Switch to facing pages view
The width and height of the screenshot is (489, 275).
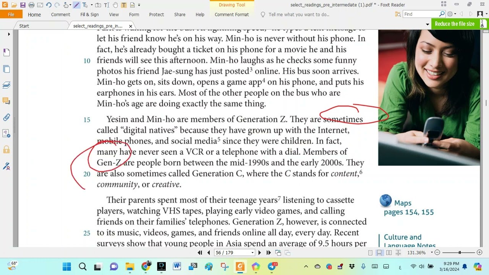(x=389, y=253)
